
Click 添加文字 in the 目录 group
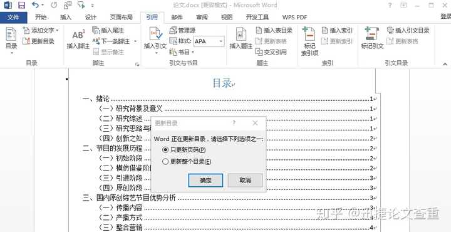coord(41,31)
